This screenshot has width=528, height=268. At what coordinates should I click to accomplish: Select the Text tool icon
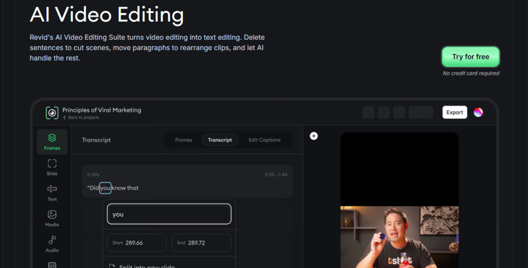[52, 192]
